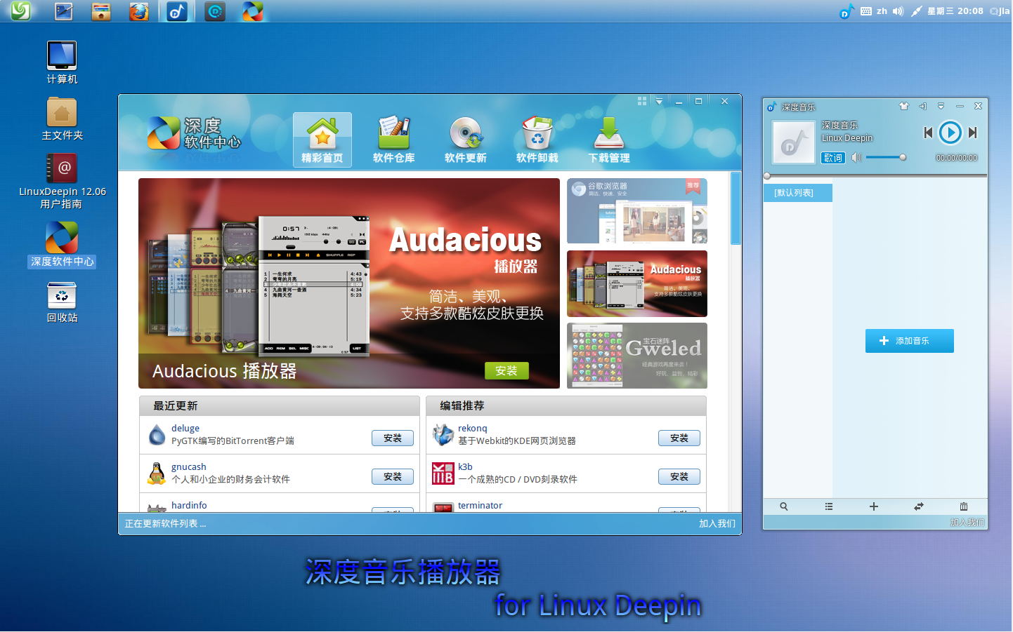Mute the music player volume
The height and width of the screenshot is (632, 1013).
tap(856, 158)
